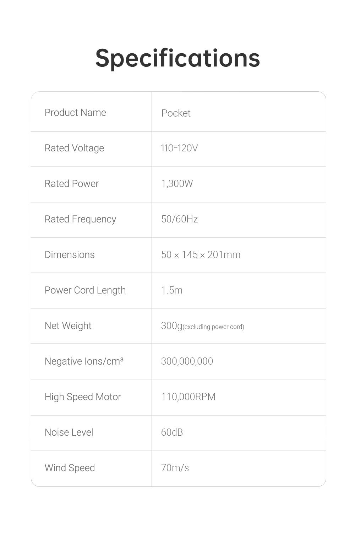The height and width of the screenshot is (549, 355).
Task: Click the 1.5m cord length value
Action: [x=172, y=290]
